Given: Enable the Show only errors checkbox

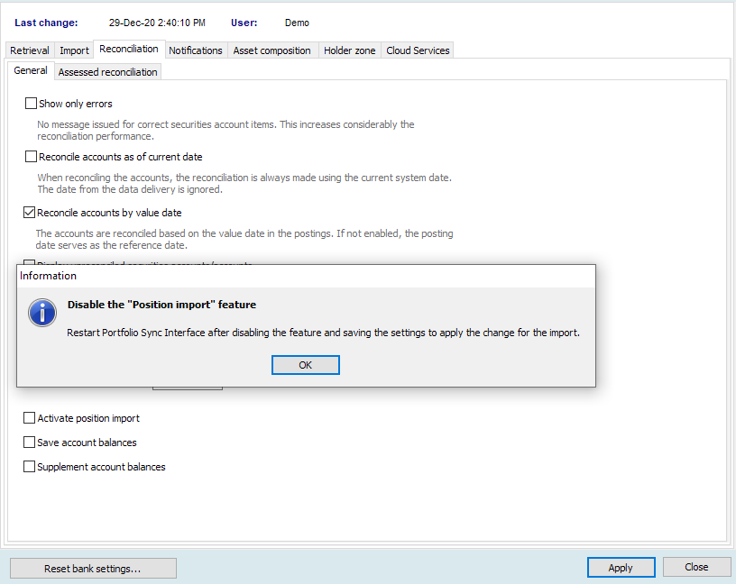Looking at the screenshot, I should (32, 104).
